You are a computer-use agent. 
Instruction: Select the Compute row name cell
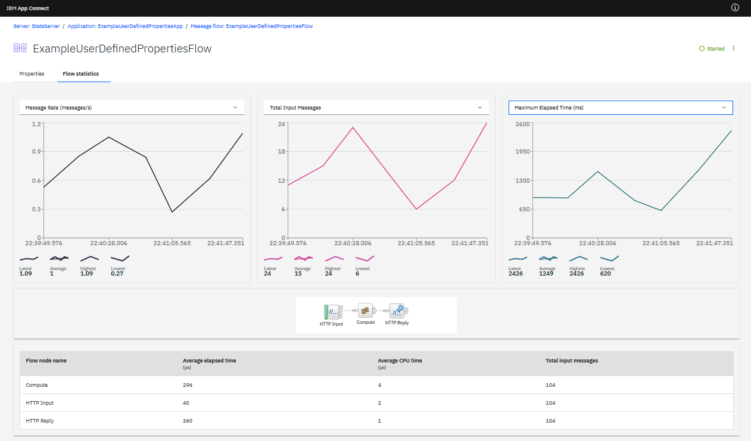click(x=36, y=385)
